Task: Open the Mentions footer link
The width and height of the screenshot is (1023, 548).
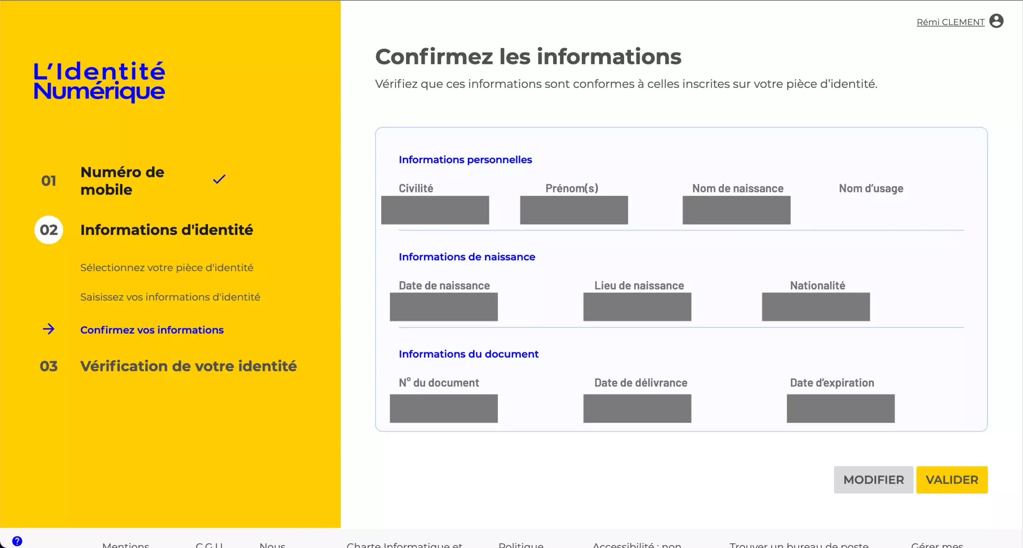Action: pos(125,544)
